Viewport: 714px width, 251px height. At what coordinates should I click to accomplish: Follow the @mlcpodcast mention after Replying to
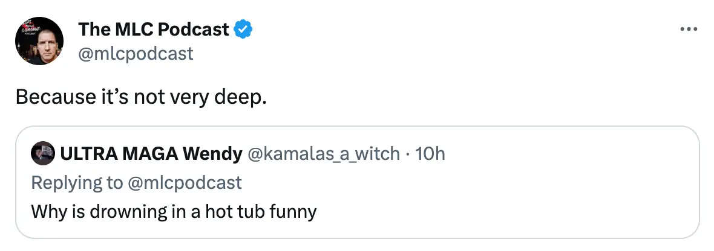[184, 183]
